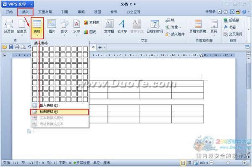
Task: Switch to page layout view button
Action: click(x=183, y=163)
